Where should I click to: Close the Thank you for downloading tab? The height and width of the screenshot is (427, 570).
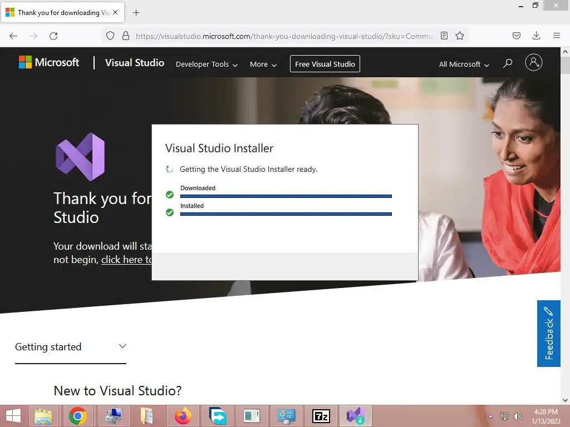[x=115, y=12]
